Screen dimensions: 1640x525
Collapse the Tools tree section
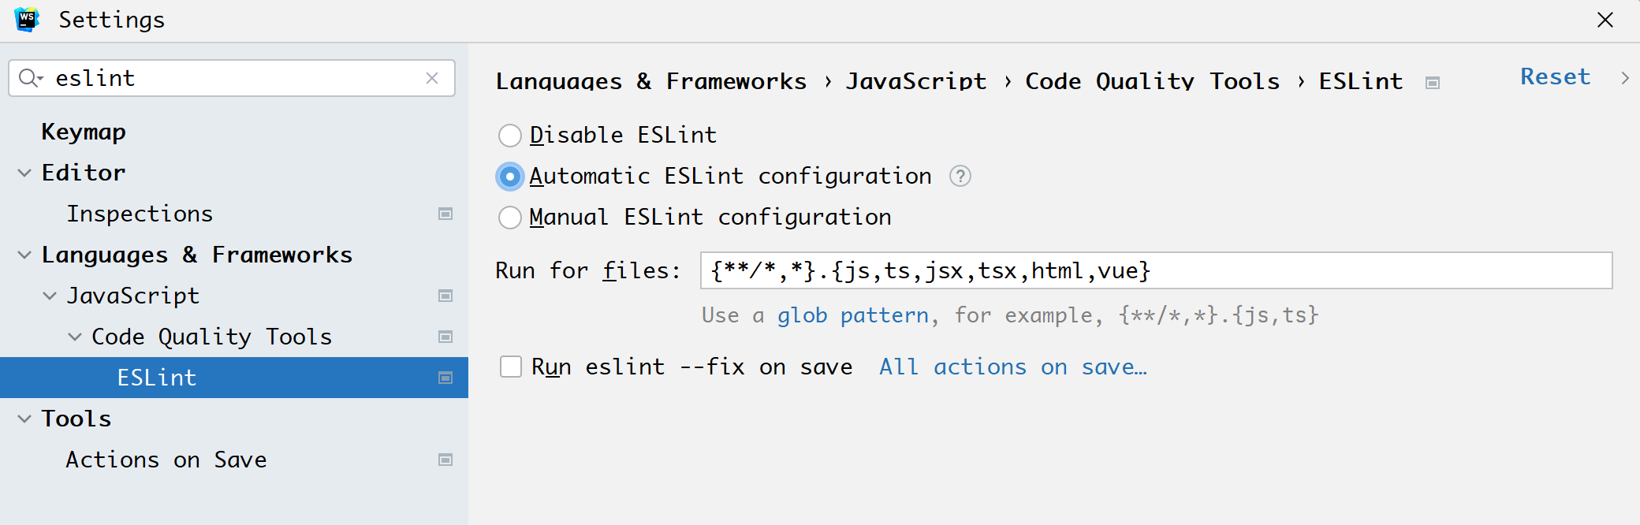coord(24,419)
